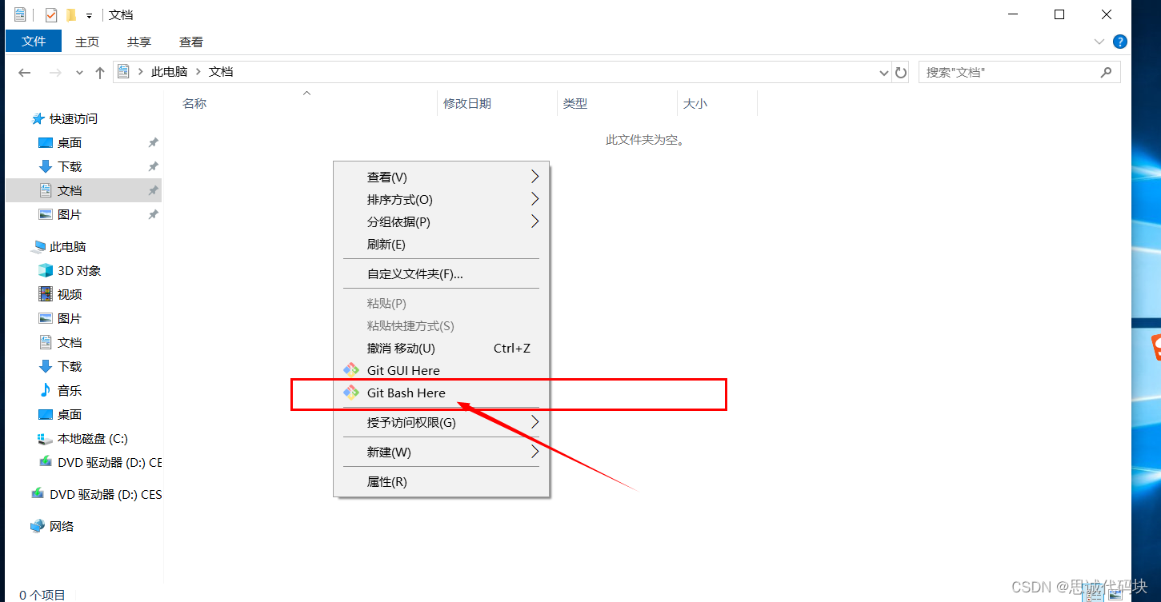Click the 本地磁盘 (C:) drive icon
Image resolution: width=1161 pixels, height=602 pixels.
click(x=46, y=438)
